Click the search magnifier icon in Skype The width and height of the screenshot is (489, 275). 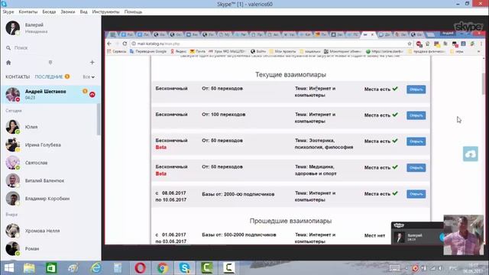click(8, 47)
